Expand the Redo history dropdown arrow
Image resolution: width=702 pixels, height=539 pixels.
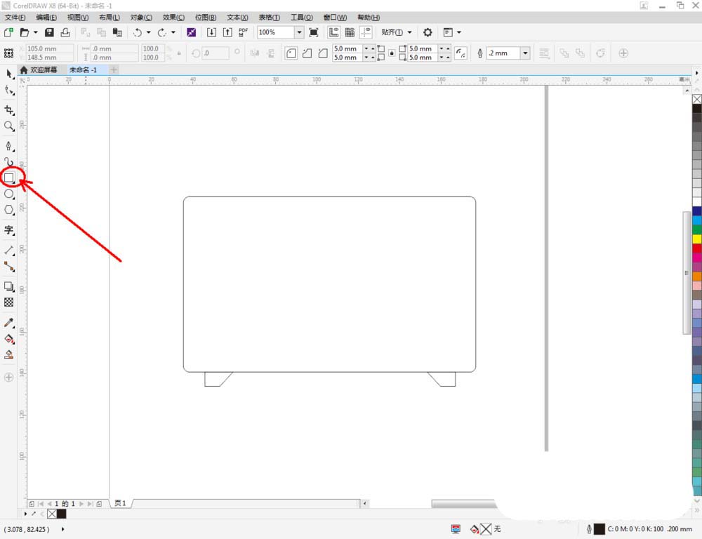click(x=173, y=32)
